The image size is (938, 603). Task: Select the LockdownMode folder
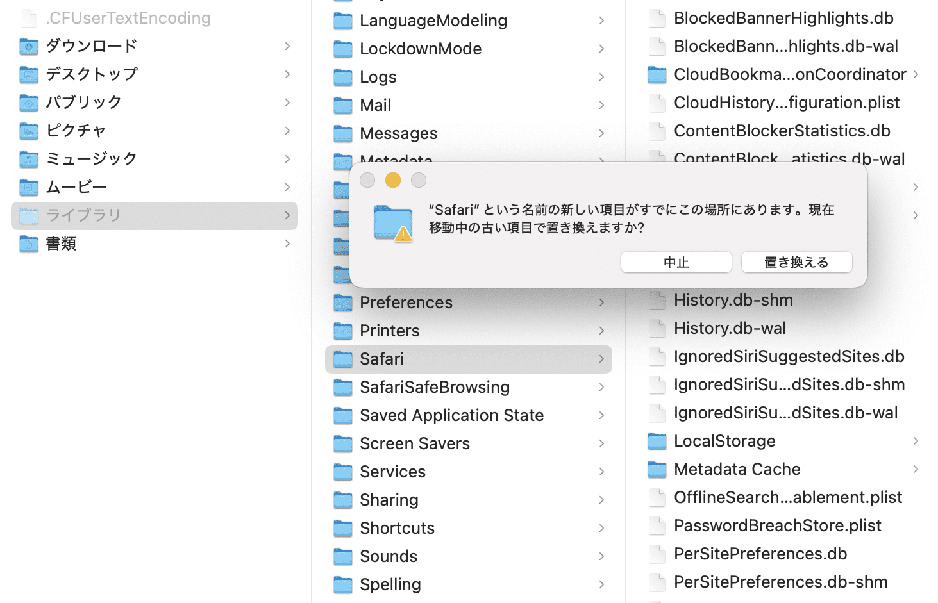click(x=469, y=49)
